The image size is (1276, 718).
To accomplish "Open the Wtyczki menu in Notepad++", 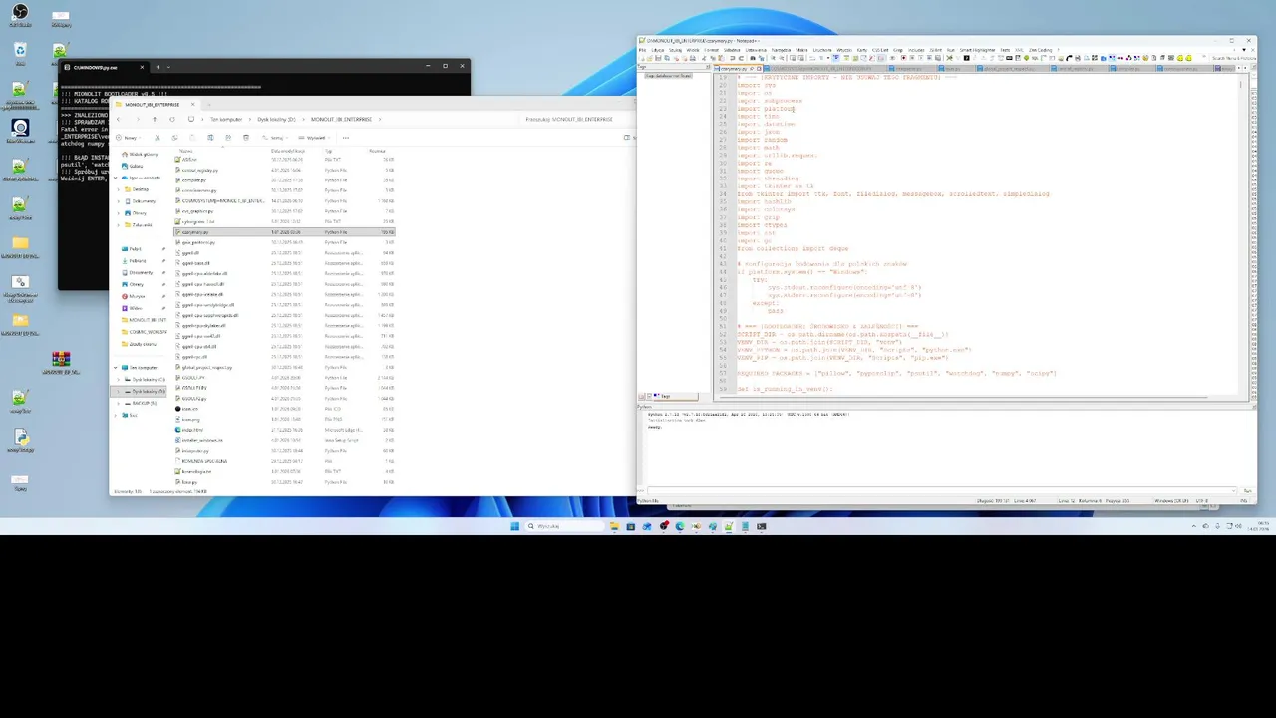I will 844,50.
